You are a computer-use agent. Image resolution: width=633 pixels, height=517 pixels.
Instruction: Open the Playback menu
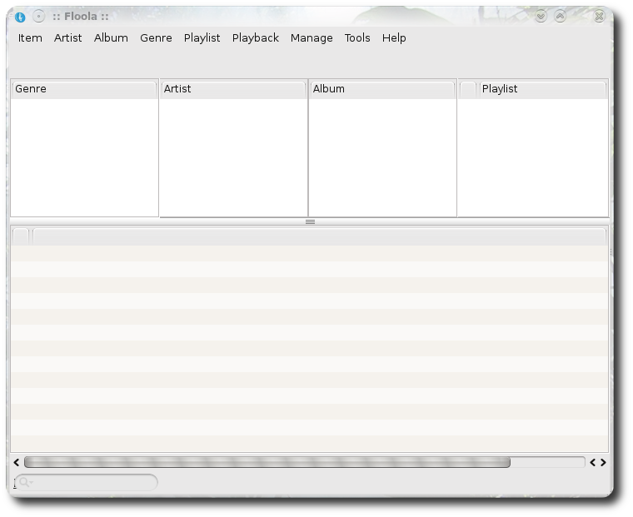pyautogui.click(x=255, y=38)
